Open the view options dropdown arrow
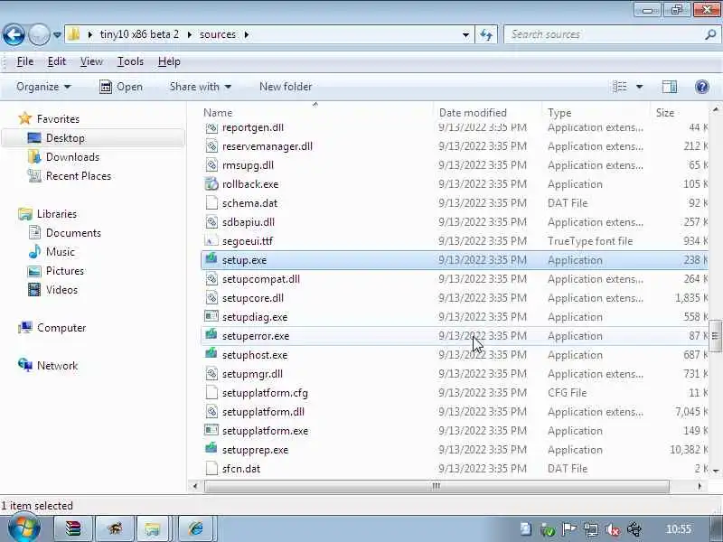Image resolution: width=723 pixels, height=542 pixels. tap(640, 87)
